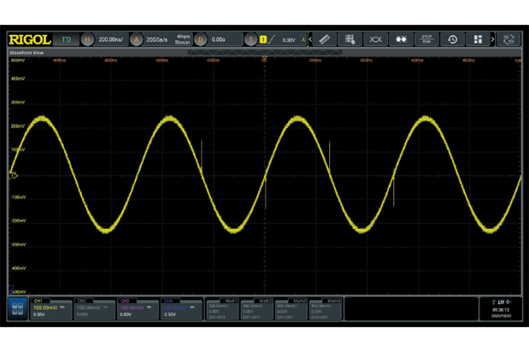This screenshot has width=529, height=352.
Task: Click the RIGOL logo
Action: [29, 40]
